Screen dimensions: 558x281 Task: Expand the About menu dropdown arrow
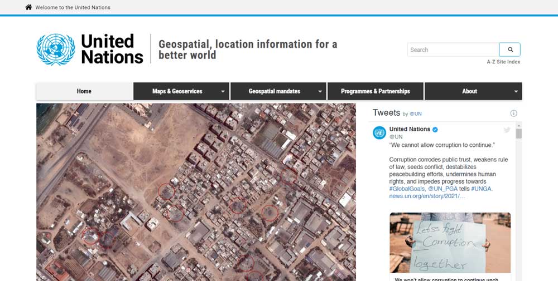(516, 91)
